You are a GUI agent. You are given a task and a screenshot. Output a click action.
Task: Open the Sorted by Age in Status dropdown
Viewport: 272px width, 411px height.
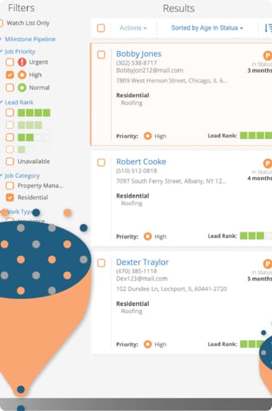(208, 28)
